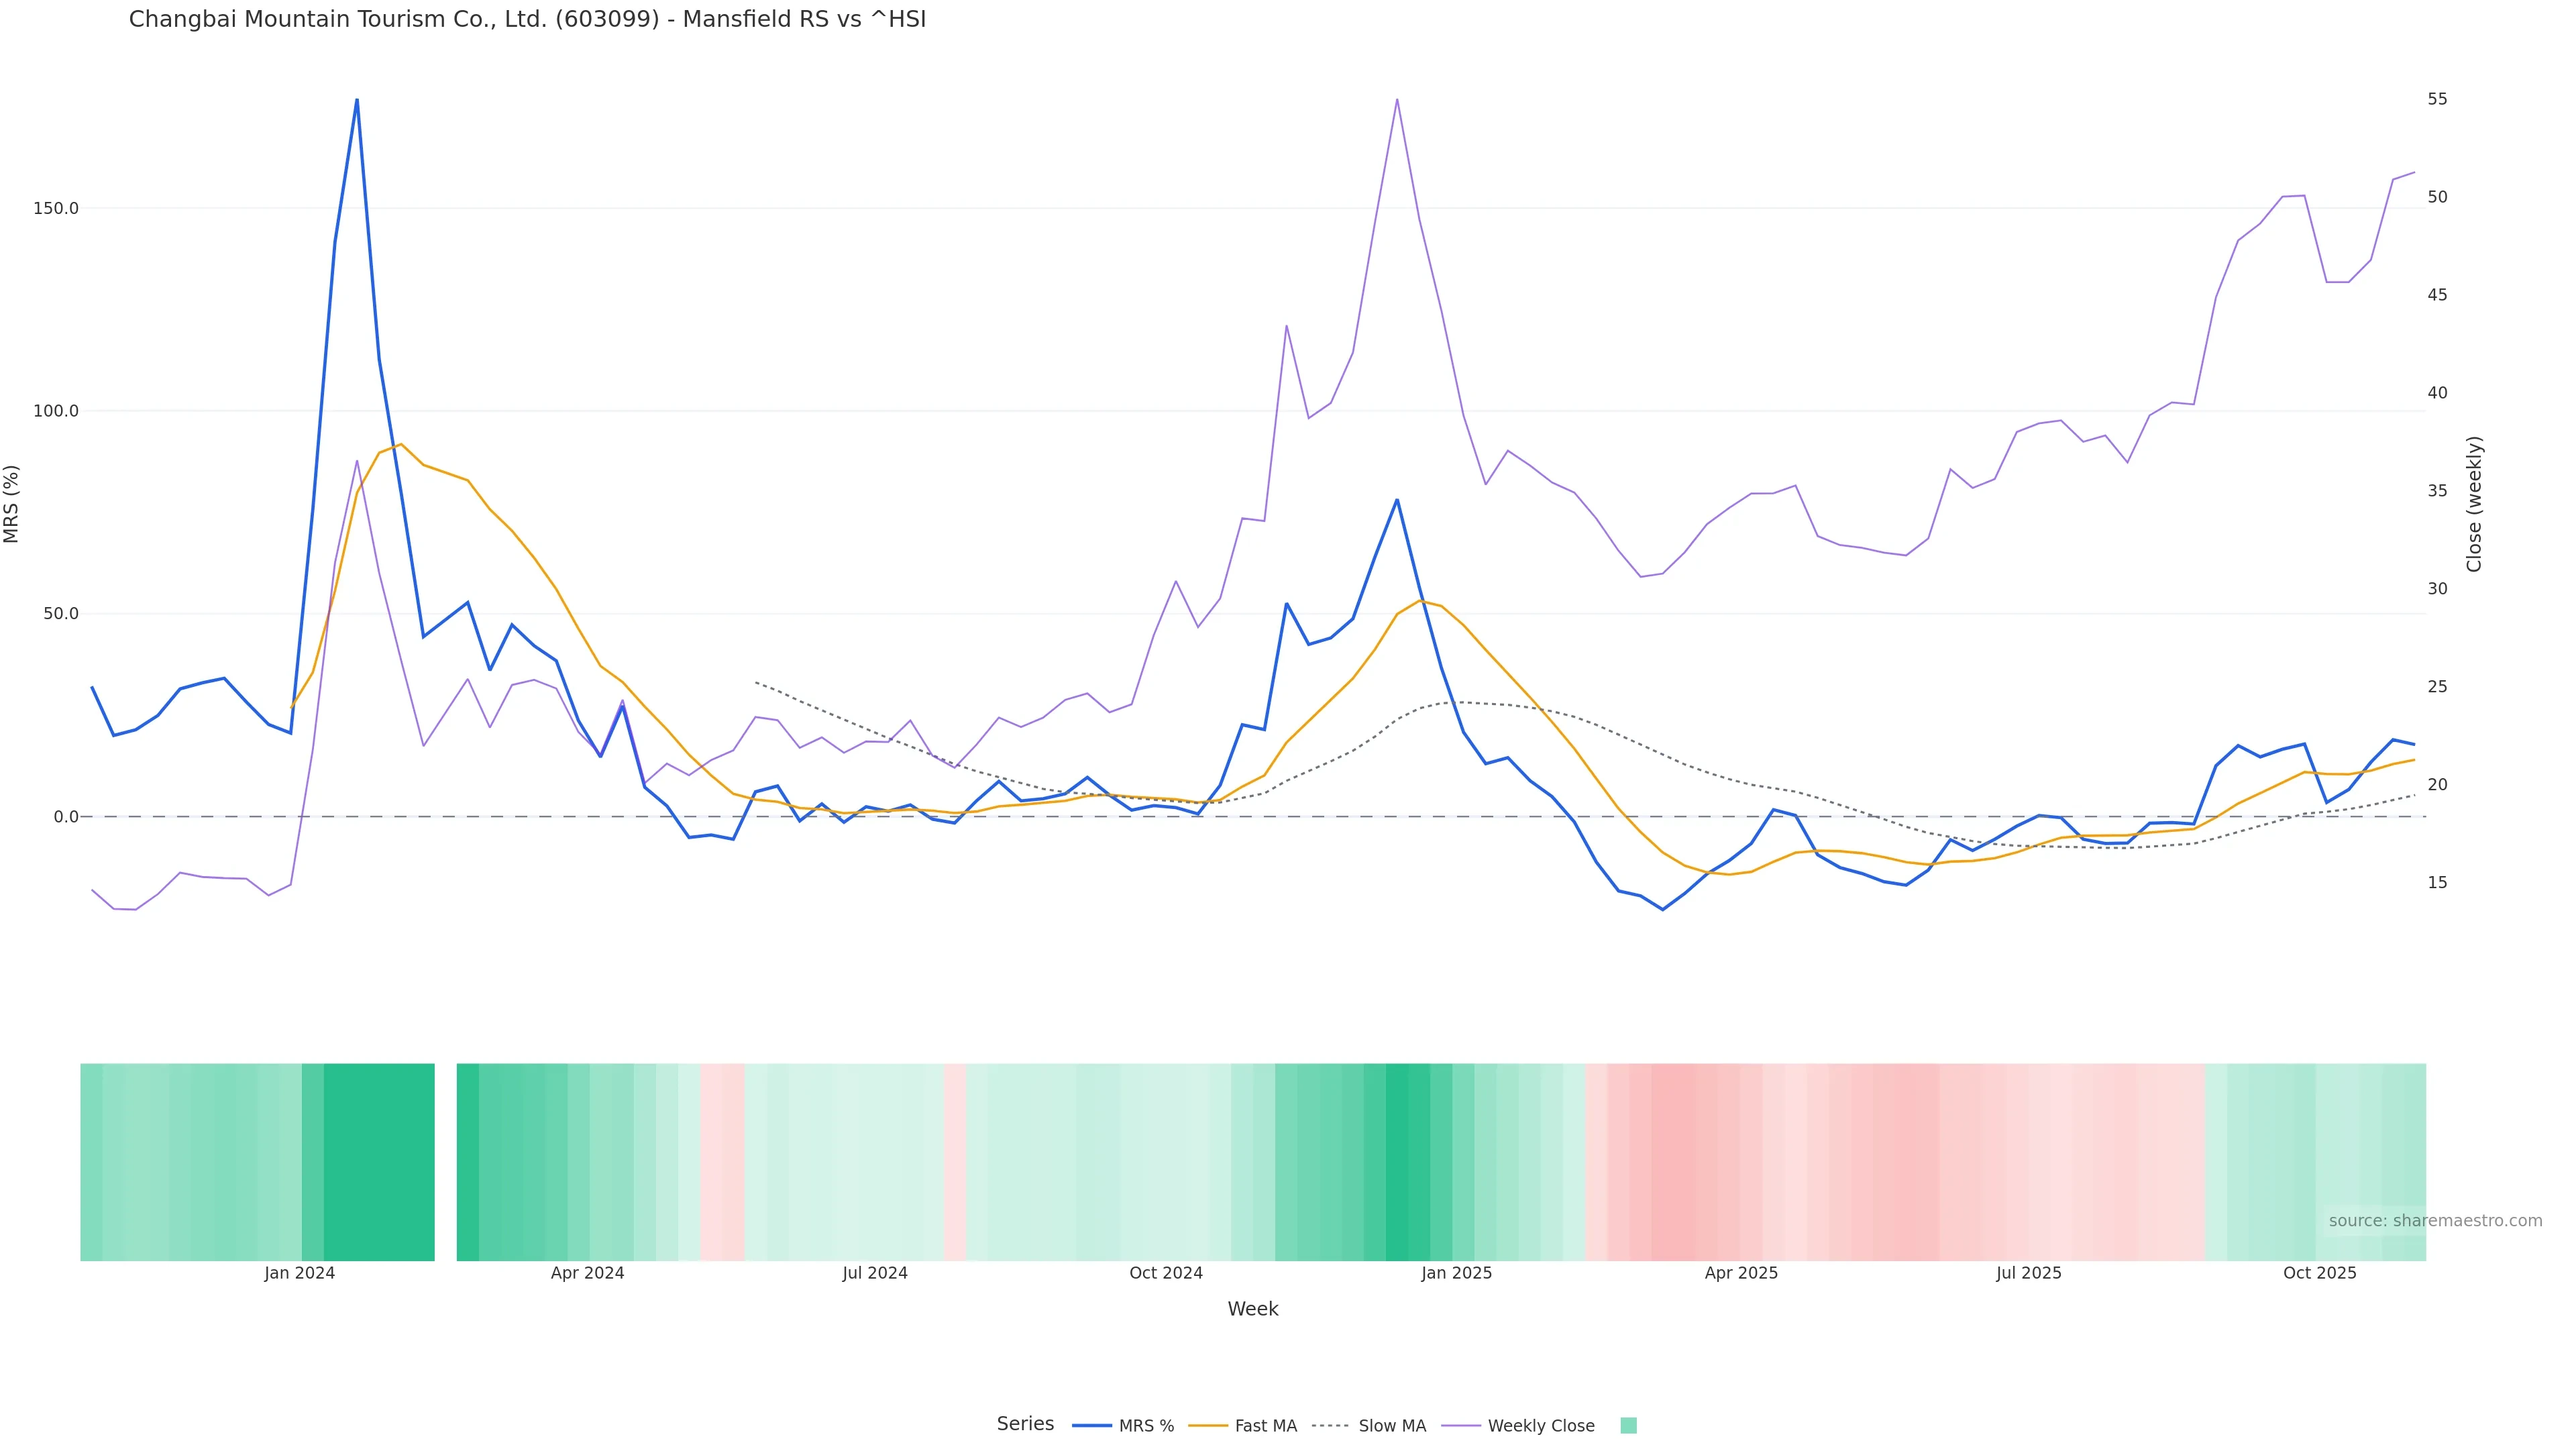Click the chart title text
This screenshot has height=1449, width=2576.
pos(527,19)
